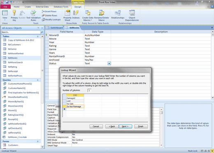Viewport: 214px width, 153px height.
Task: Open tblGenre table in navigation
Action: coord(12,49)
